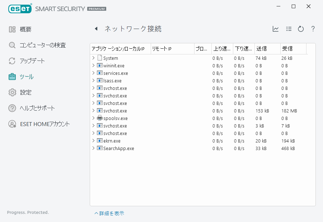Click the System file icon
The width and height of the screenshot is (323, 222).
[x=100, y=58]
